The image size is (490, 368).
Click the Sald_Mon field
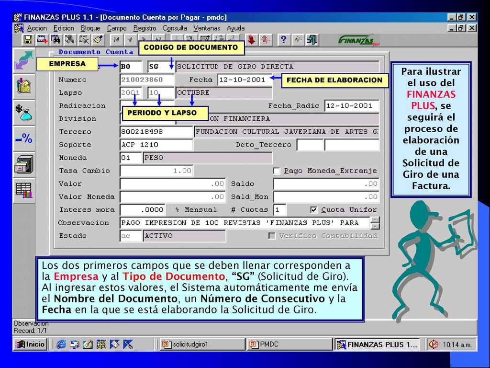(326, 197)
